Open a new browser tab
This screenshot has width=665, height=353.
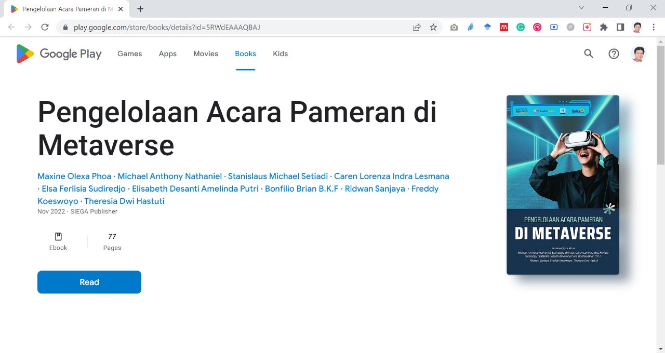pyautogui.click(x=140, y=9)
